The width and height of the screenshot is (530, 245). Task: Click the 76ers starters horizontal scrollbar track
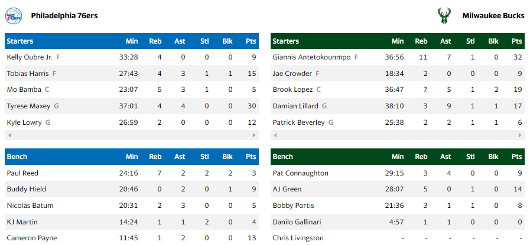tap(131, 135)
